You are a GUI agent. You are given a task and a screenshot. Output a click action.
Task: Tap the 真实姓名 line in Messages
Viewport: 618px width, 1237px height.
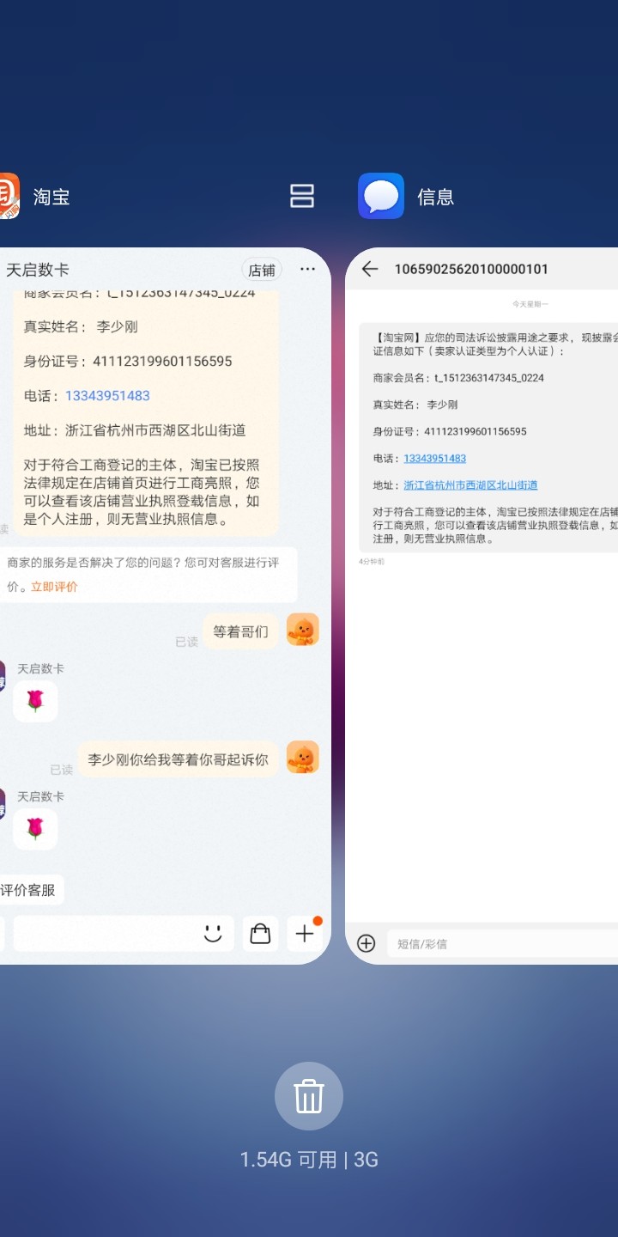(x=415, y=405)
